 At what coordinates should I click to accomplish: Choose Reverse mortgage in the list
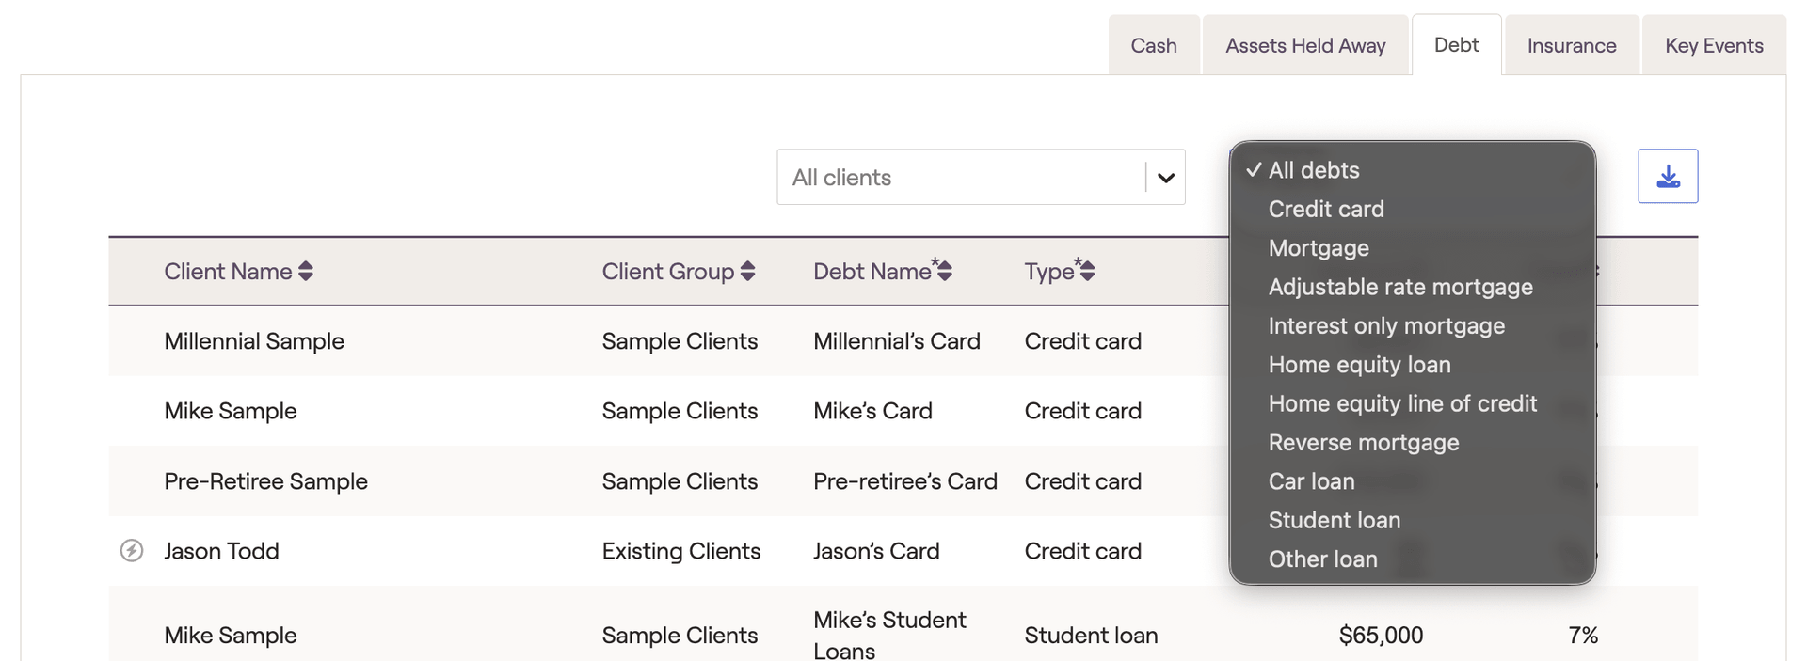coord(1363,443)
